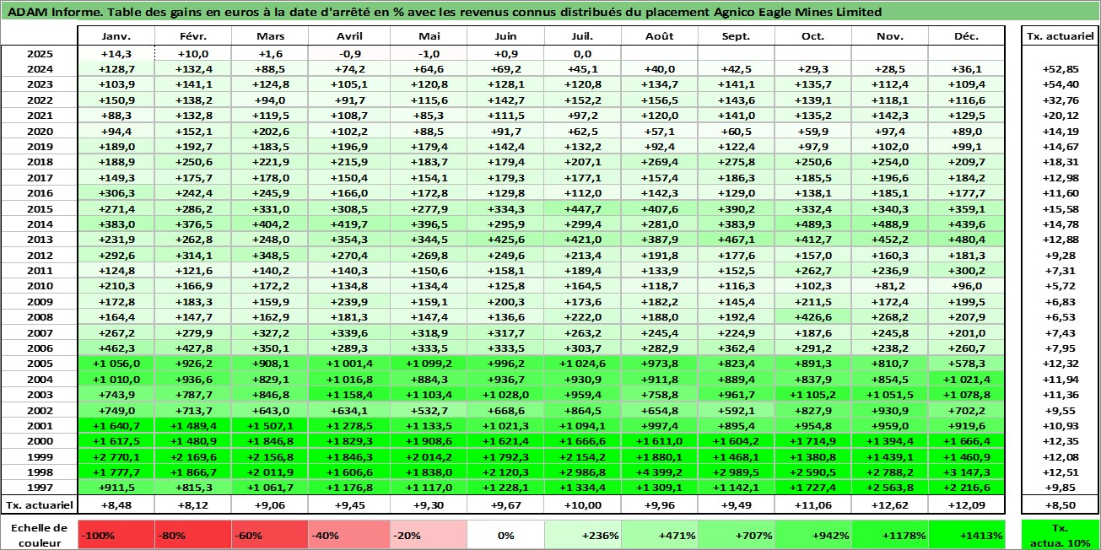Click the 'Déc.' column header
The width and height of the screenshot is (1101, 550).
[967, 36]
